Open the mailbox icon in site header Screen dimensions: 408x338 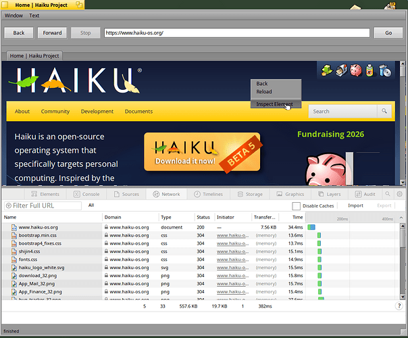coord(341,70)
